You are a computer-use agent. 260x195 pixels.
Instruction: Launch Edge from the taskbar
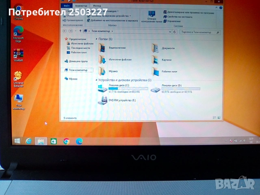(79, 141)
